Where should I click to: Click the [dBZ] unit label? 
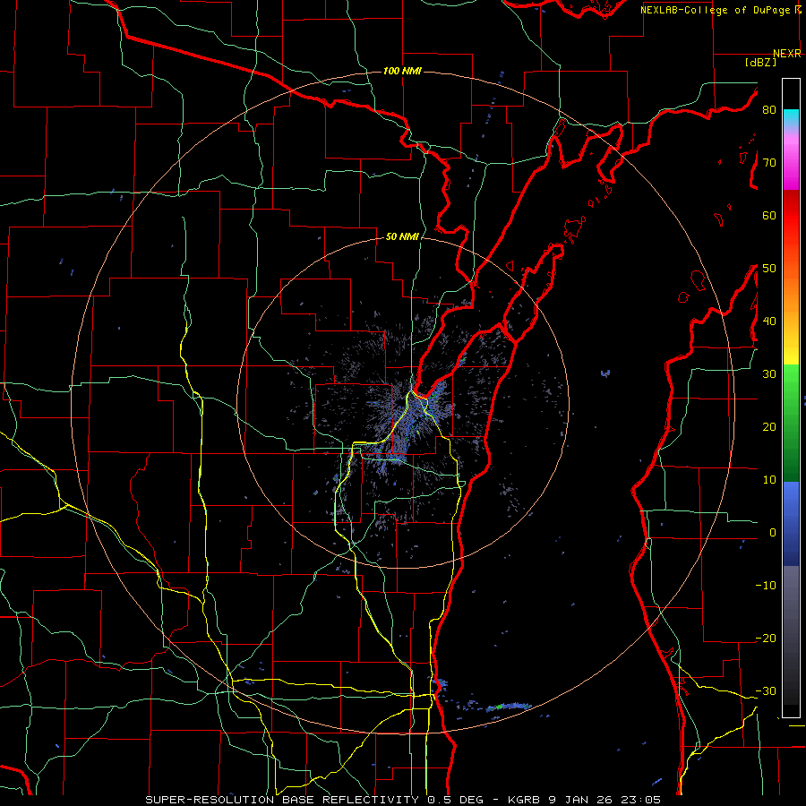click(x=760, y=63)
